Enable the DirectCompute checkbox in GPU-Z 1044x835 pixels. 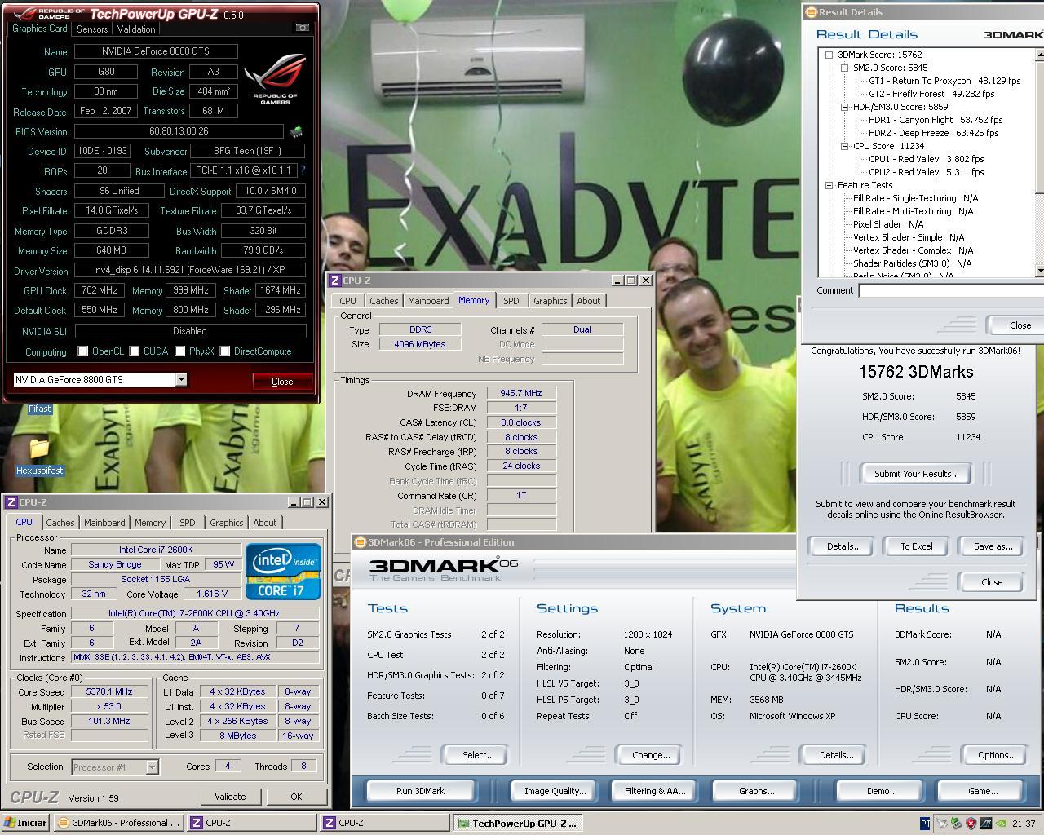click(224, 351)
